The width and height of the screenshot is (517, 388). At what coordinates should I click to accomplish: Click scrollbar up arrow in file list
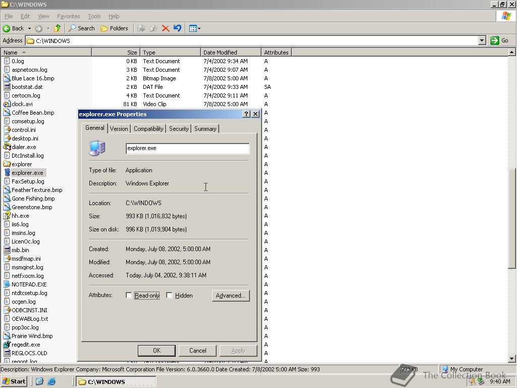point(511,52)
